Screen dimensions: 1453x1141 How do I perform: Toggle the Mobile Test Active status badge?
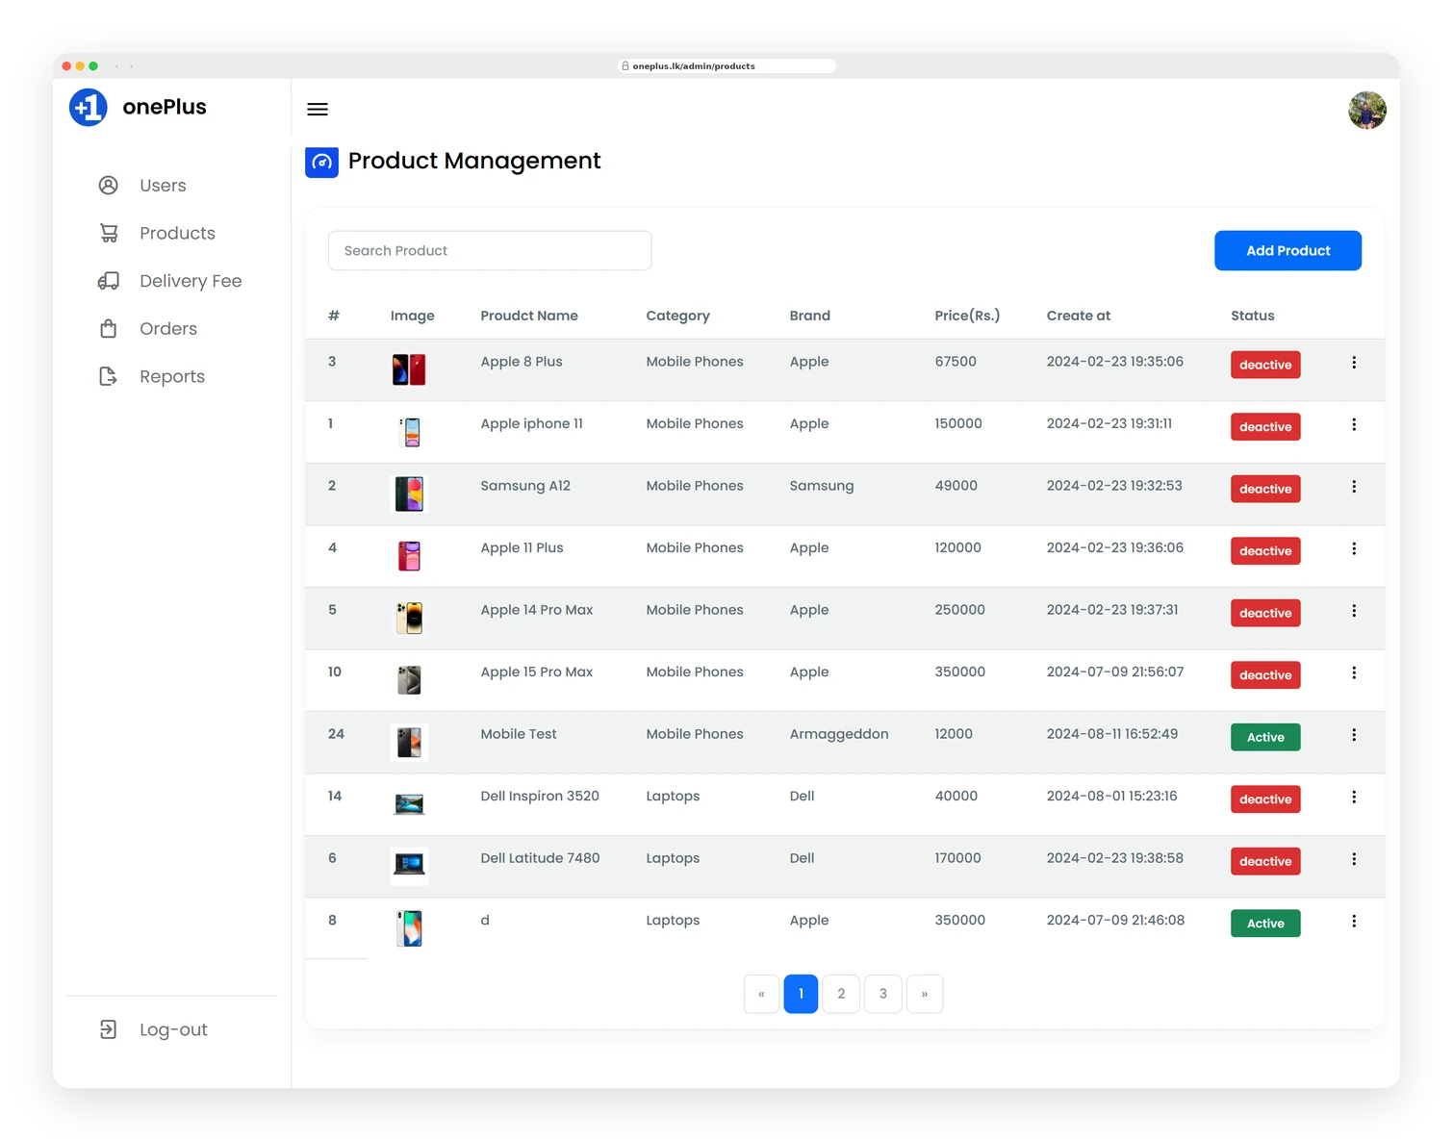[1265, 737]
